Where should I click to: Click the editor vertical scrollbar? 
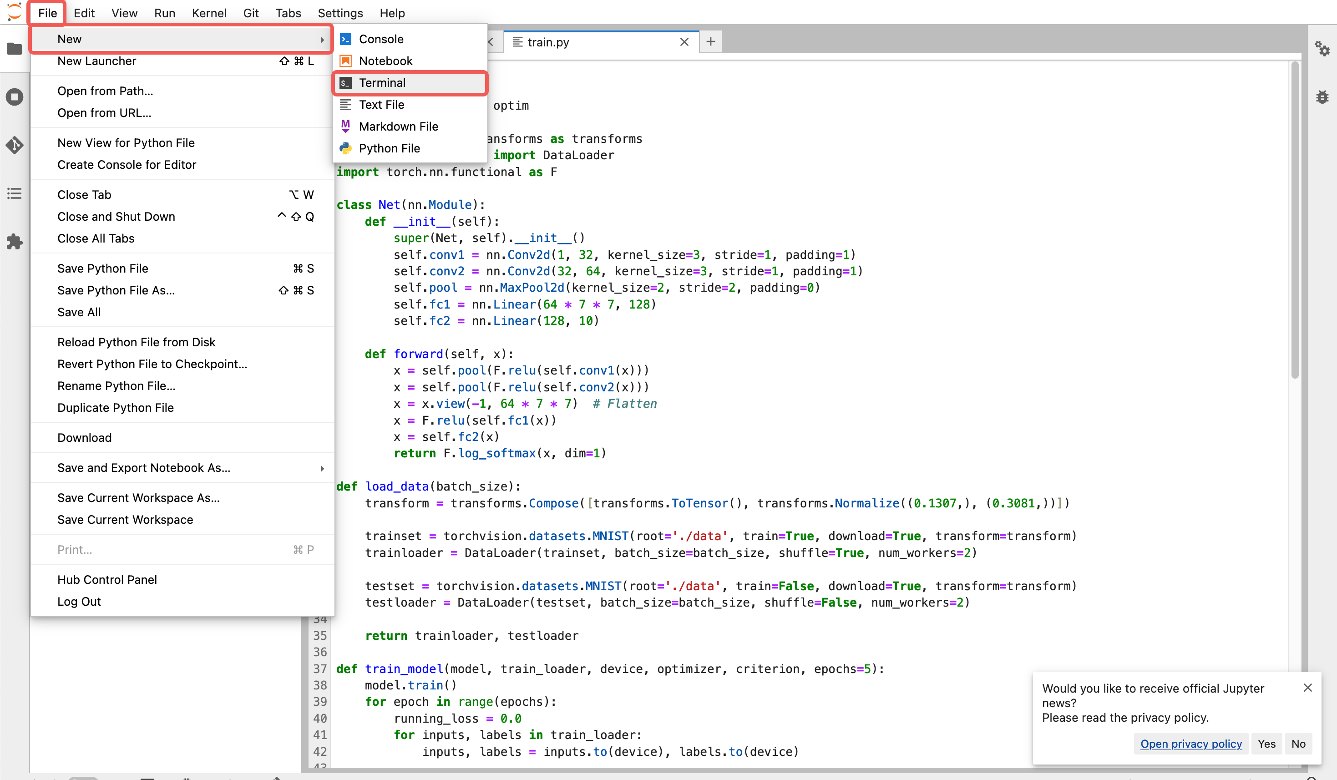pyautogui.click(x=1295, y=220)
